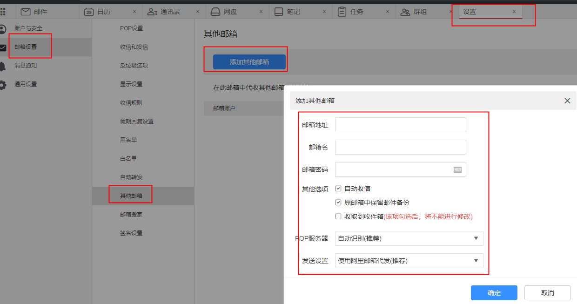Click the app grid launcher icon
577x304 pixels.
[3, 12]
